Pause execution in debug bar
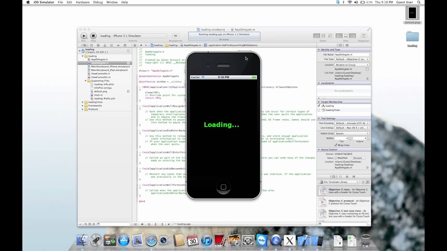The height and width of the screenshot is (251, 447). [x=142, y=224]
